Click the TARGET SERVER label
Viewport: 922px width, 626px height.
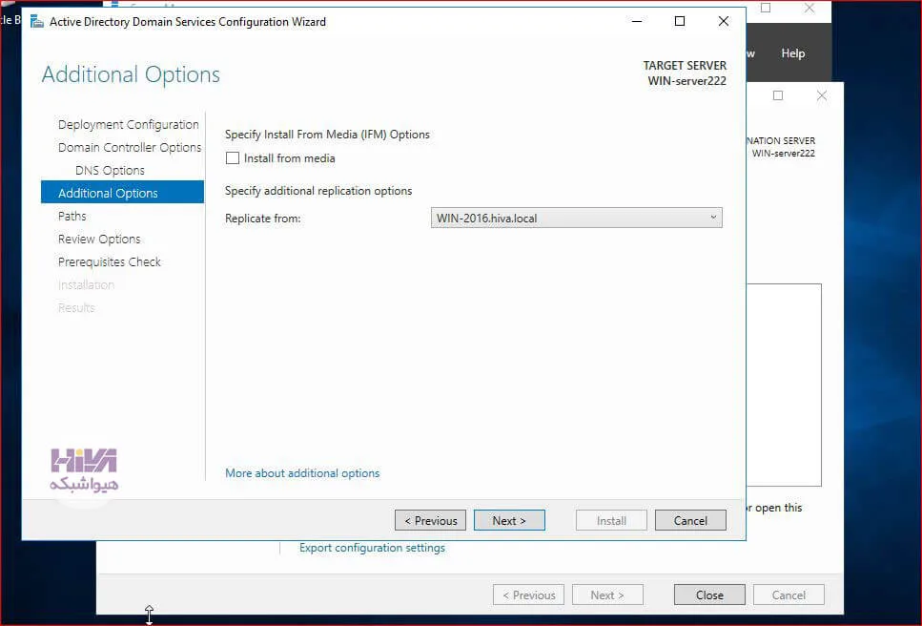coord(685,65)
